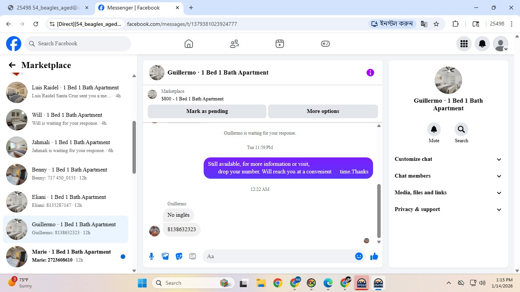Open the notifications bell in header
Screen dimensions: 520x292
tap(482, 44)
